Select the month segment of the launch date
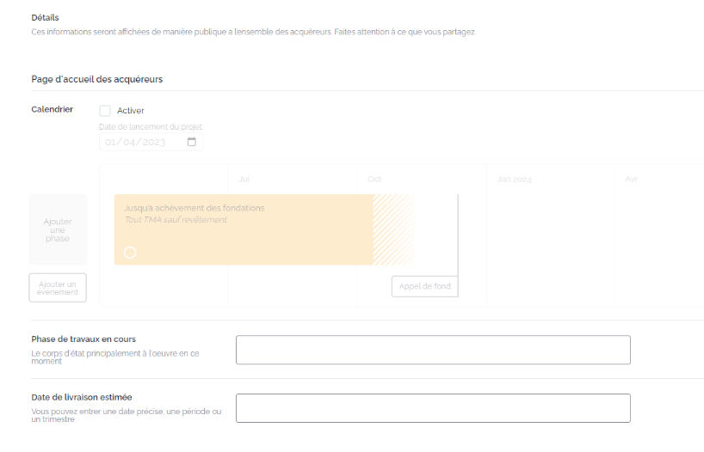The image size is (704, 452). coord(131,143)
